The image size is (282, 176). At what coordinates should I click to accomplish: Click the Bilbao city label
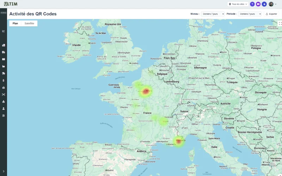(x=108, y=145)
